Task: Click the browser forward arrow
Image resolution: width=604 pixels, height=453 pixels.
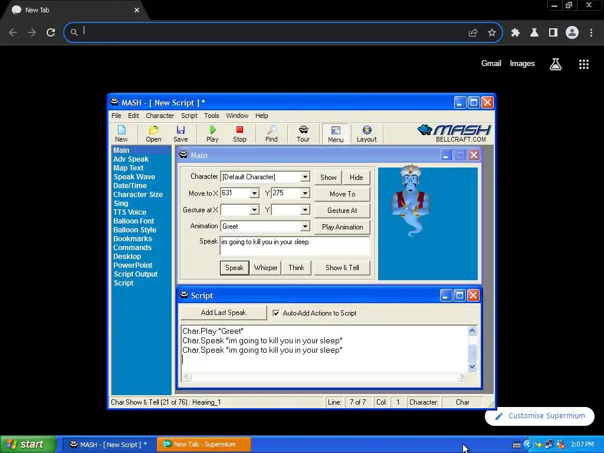Action: click(32, 32)
